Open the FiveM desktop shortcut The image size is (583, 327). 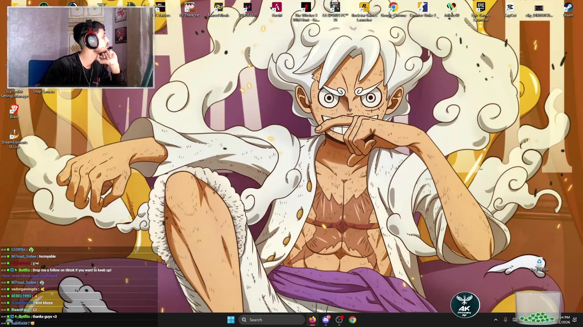(x=276, y=10)
